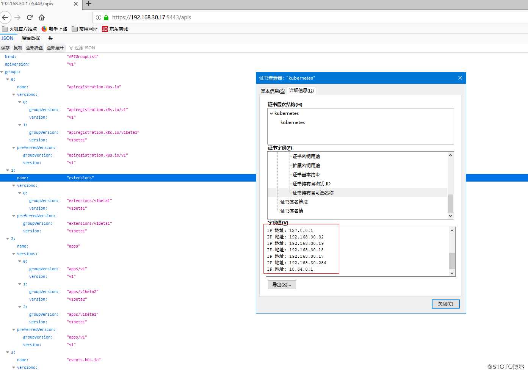Image resolution: width=528 pixels, height=373 pixels.
Task: Go back with the browser back arrow
Action: (x=5, y=17)
